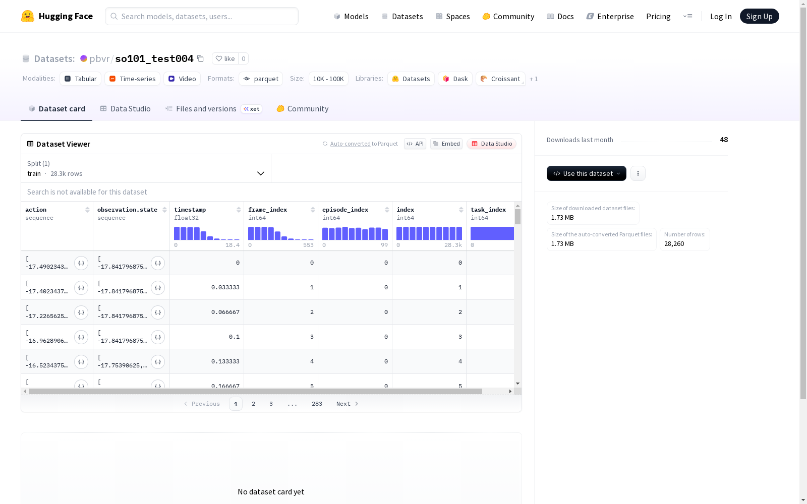Sort by the action column
The width and height of the screenshot is (807, 504).
[x=87, y=210]
